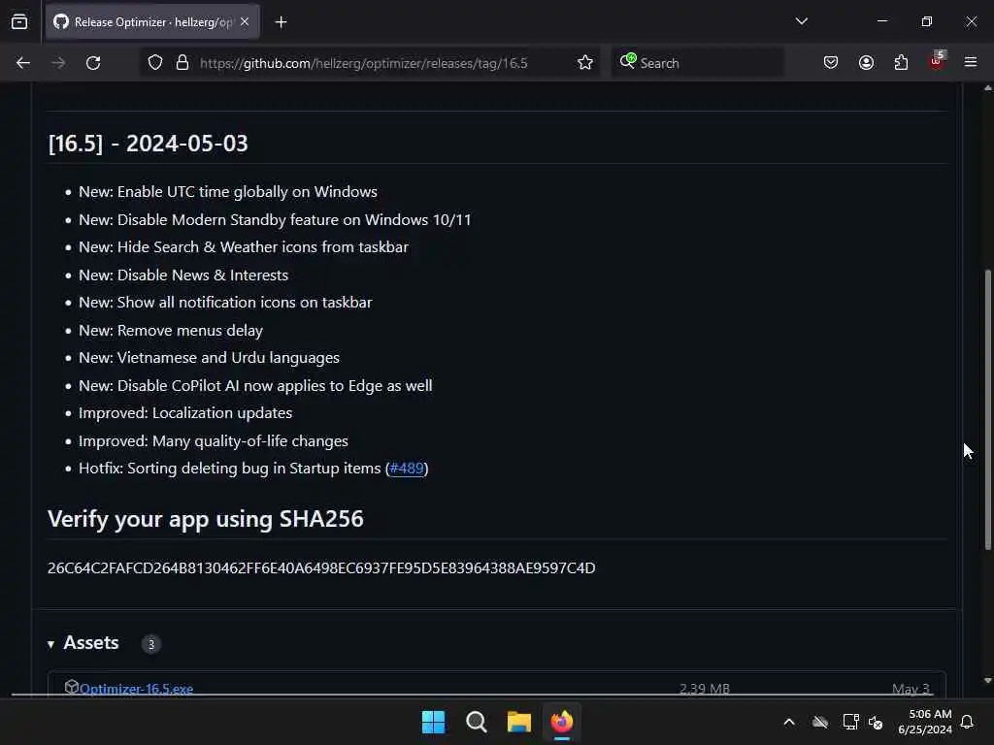Open issue #489 link
The width and height of the screenshot is (994, 745).
[407, 469]
